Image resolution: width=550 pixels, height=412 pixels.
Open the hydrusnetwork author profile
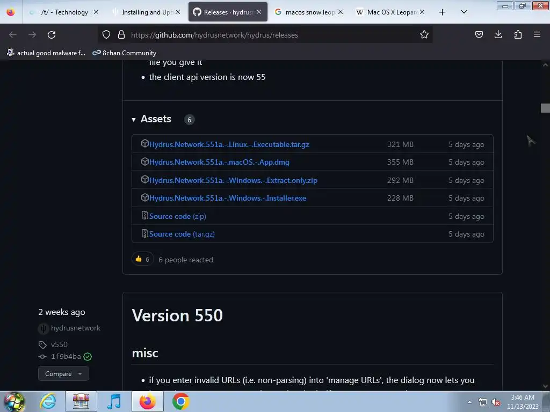75,328
